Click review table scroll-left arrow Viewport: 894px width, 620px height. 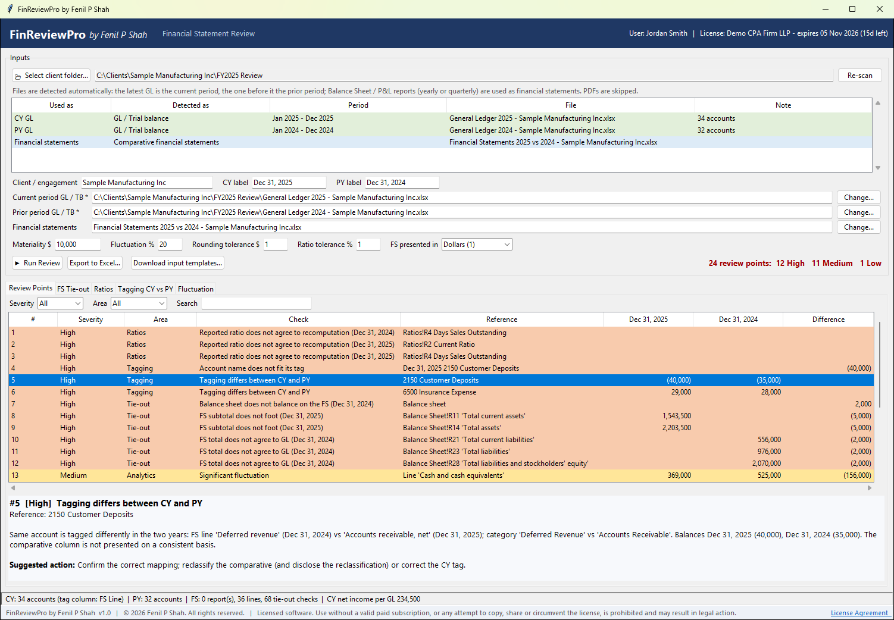[x=13, y=488]
